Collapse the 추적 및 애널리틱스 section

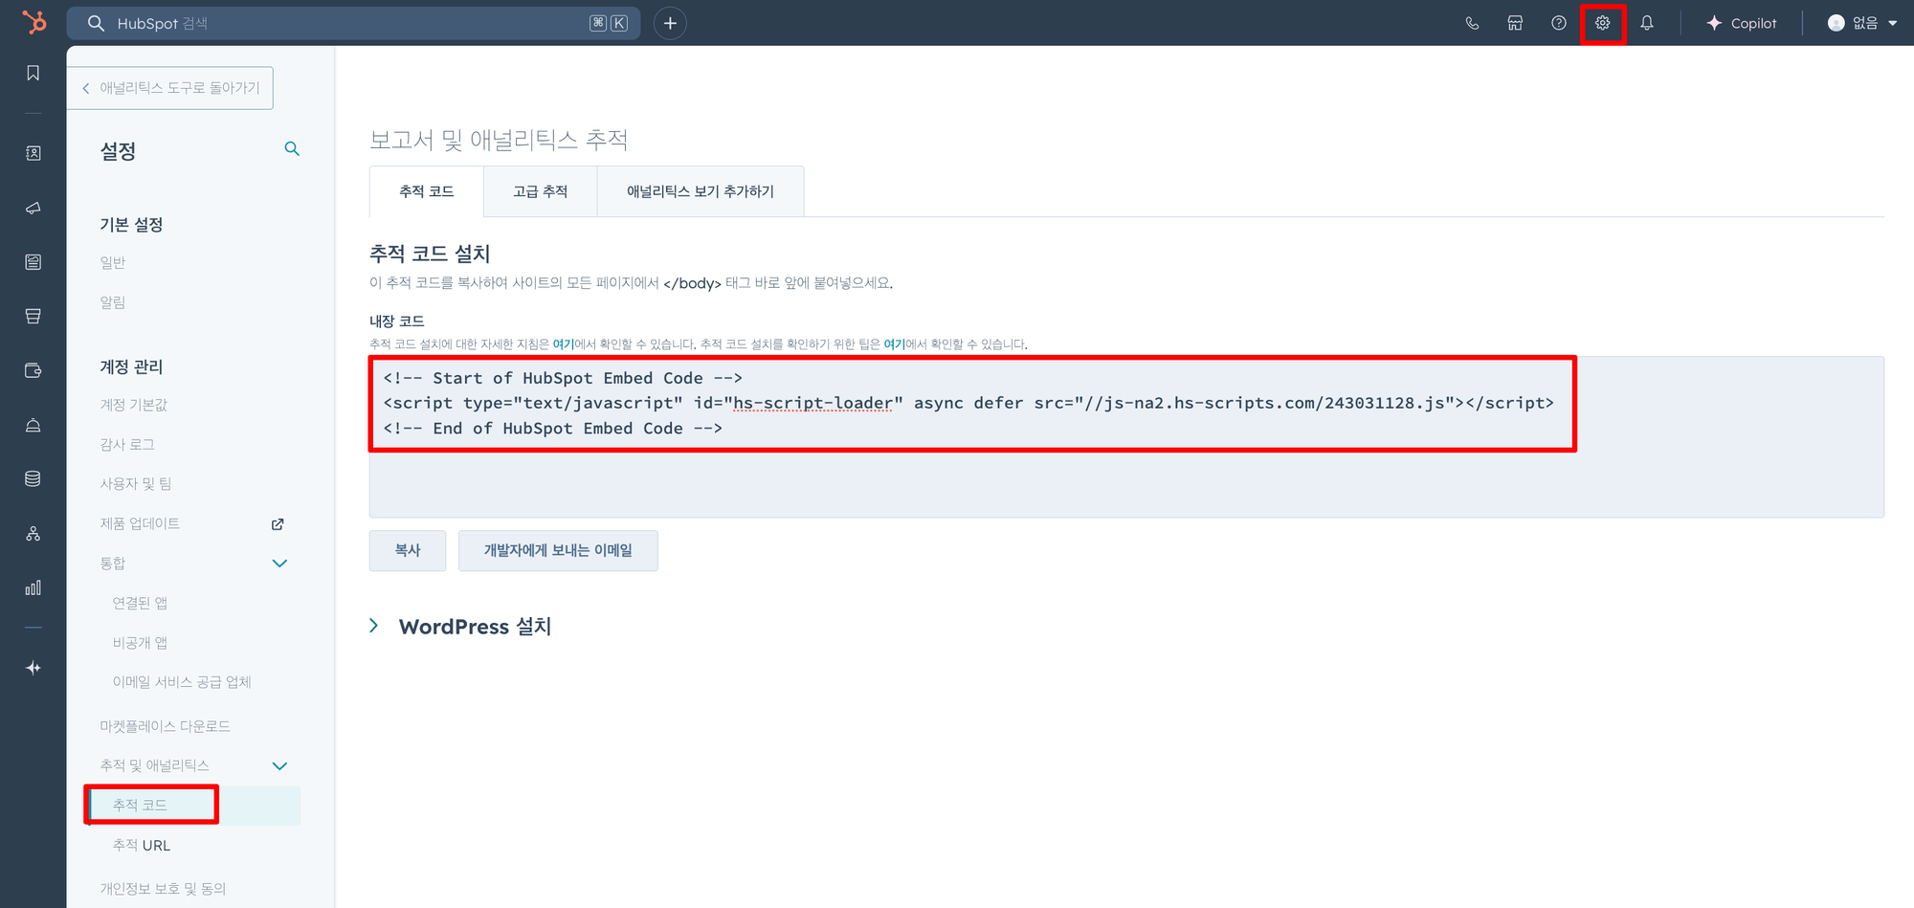(x=279, y=766)
